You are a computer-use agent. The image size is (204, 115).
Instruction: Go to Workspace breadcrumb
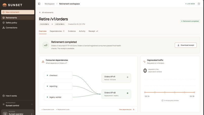coord(49,4)
